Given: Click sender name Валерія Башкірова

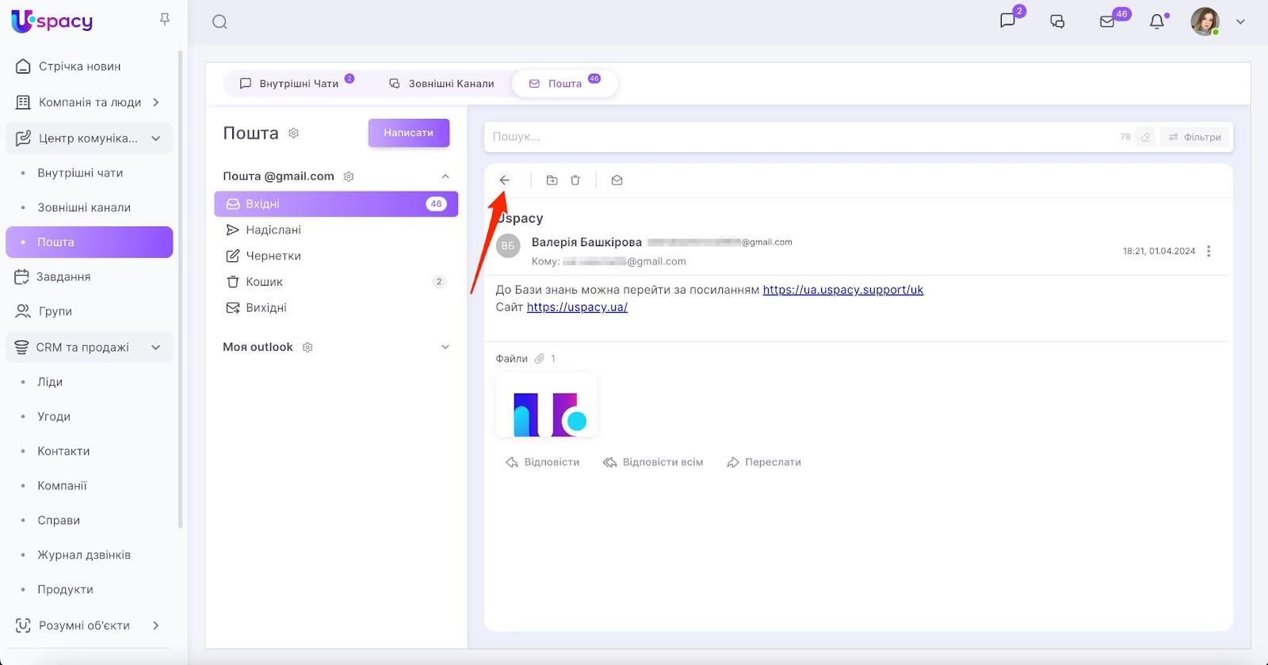Looking at the screenshot, I should (x=586, y=242).
